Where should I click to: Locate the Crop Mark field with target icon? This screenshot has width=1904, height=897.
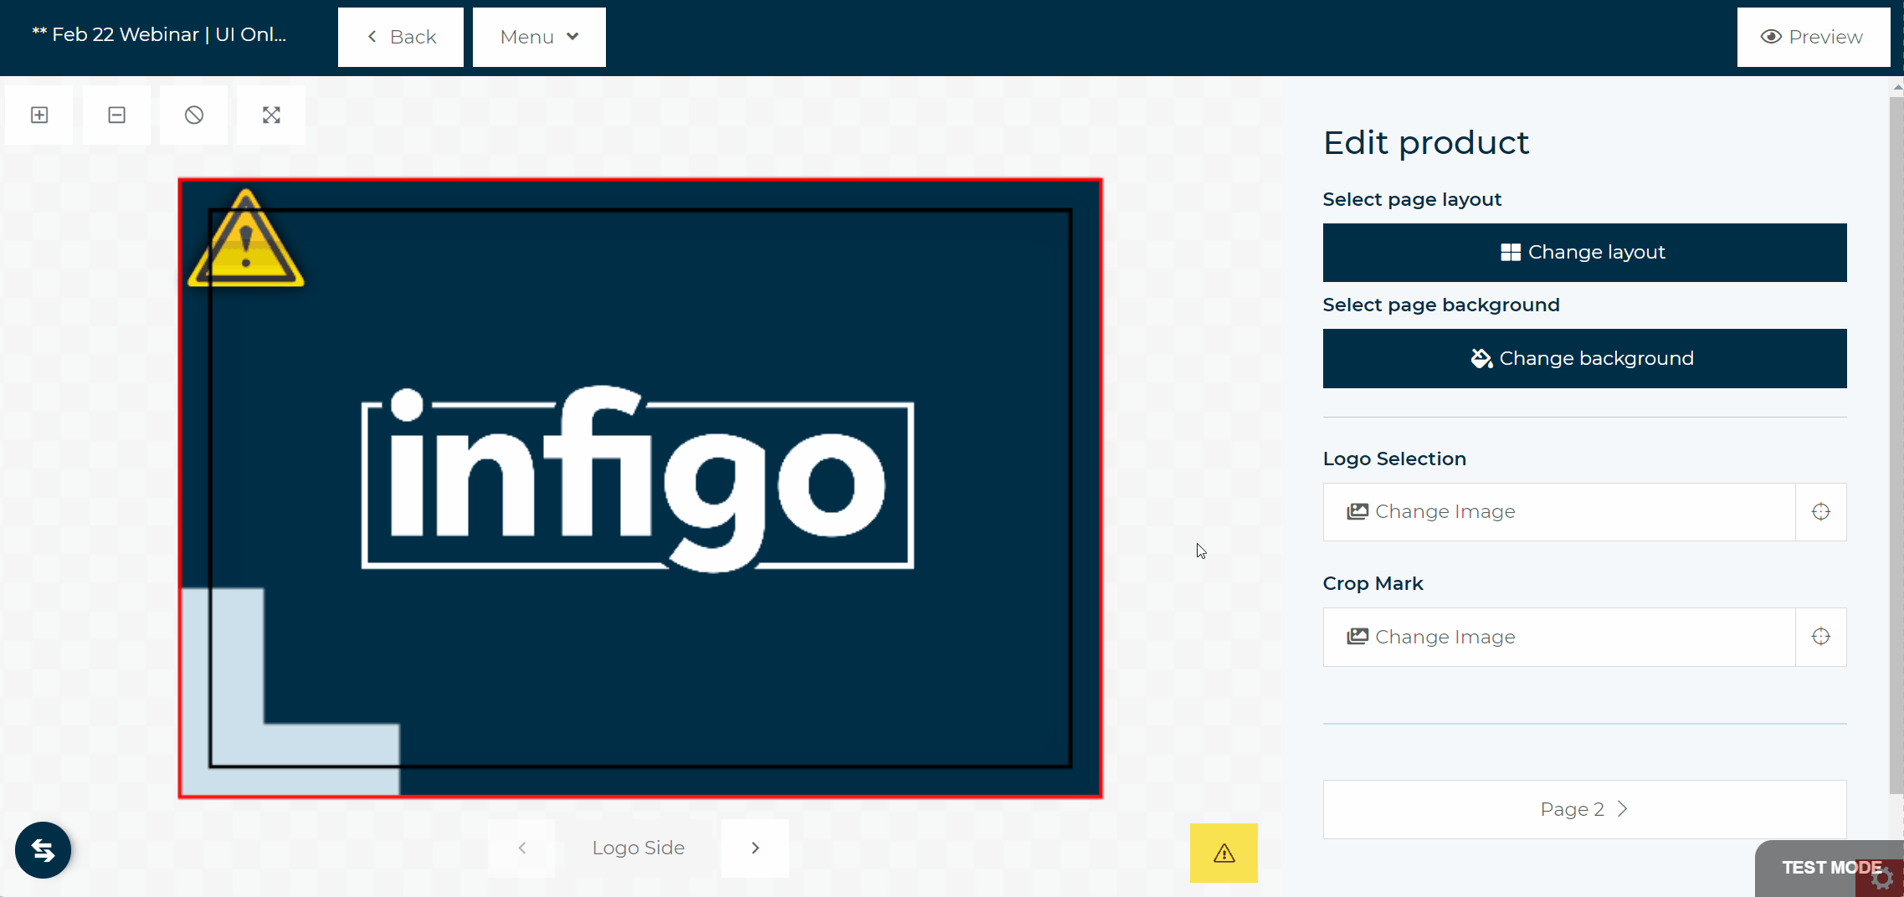pos(1820,637)
